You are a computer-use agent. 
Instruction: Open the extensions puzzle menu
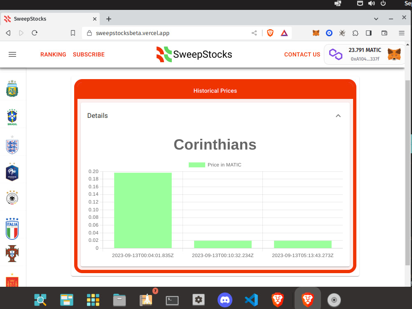coord(355,33)
